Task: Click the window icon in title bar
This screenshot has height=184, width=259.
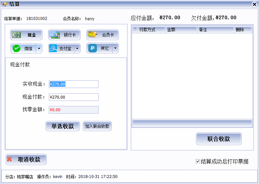Action: pyautogui.click(x=5, y=4)
